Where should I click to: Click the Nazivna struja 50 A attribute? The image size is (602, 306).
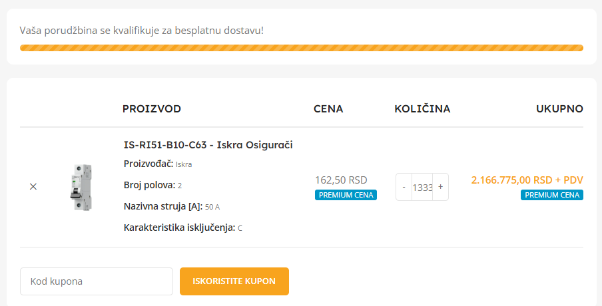pos(172,207)
